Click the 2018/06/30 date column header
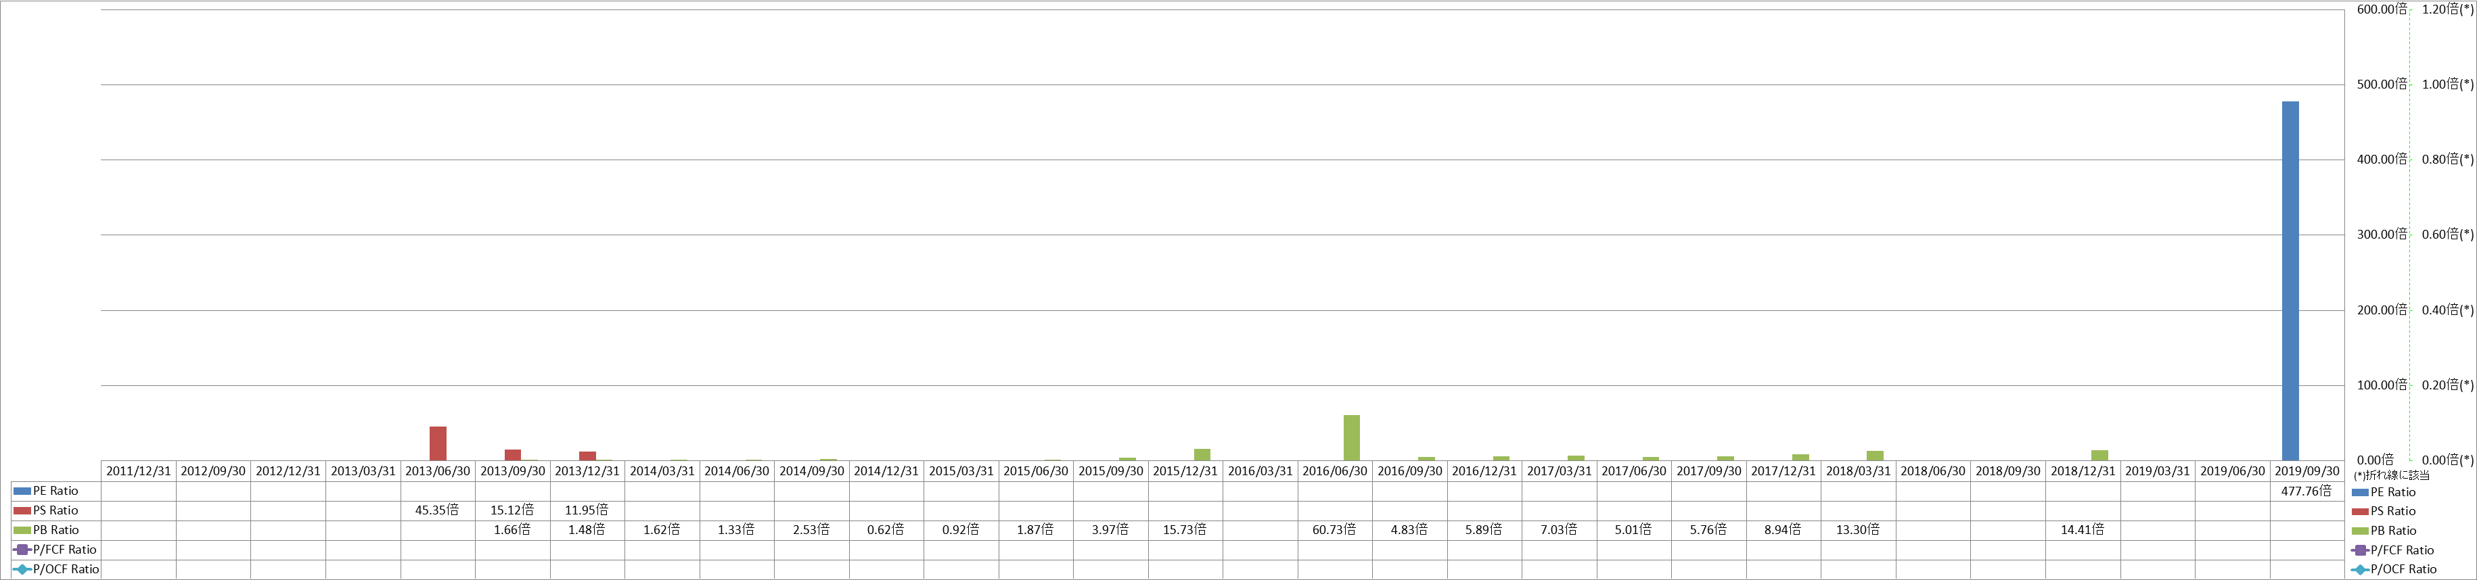The image size is (2477, 580). point(1933,471)
